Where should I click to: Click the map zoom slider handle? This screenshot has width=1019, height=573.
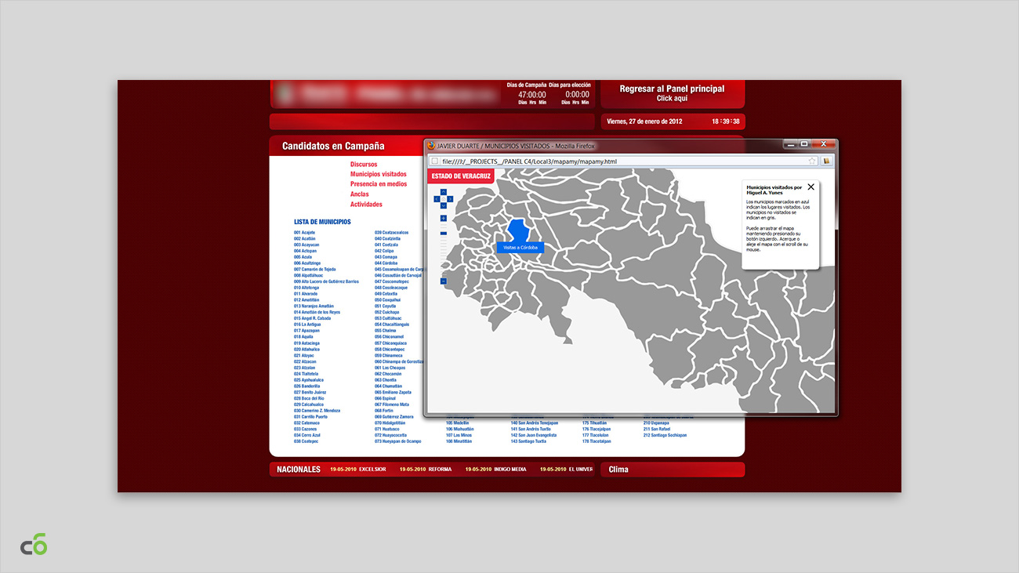[444, 233]
